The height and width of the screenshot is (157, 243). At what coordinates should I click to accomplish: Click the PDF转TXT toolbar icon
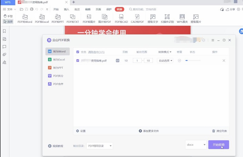73,19
